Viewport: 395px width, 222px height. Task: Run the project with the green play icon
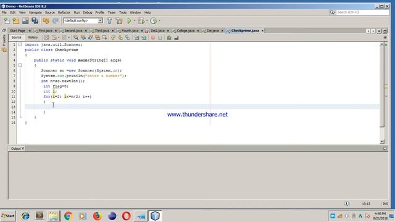coord(129,21)
